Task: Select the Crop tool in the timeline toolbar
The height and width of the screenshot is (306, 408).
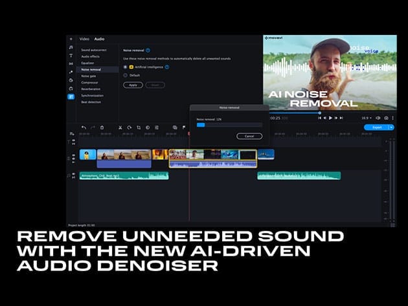Action: [x=138, y=127]
